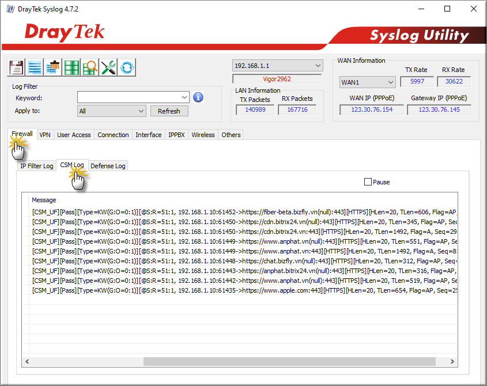Screen dimensions: 487x386
Task: Click the scroll right arrow of log list
Action: (452, 361)
